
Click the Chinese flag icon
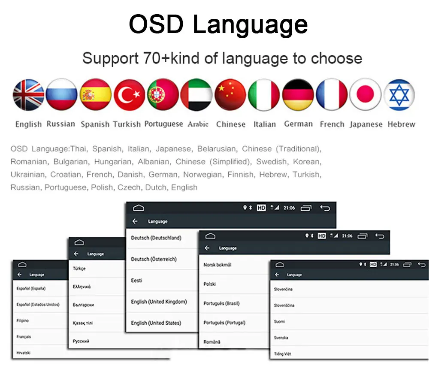(x=230, y=95)
